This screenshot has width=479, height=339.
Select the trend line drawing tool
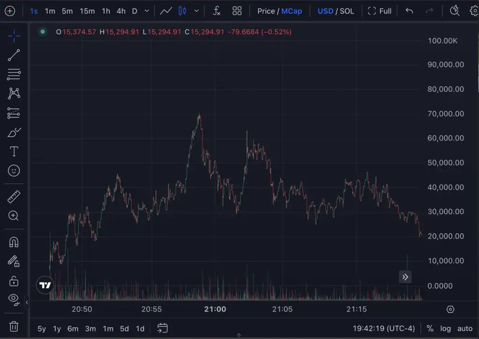(x=14, y=55)
